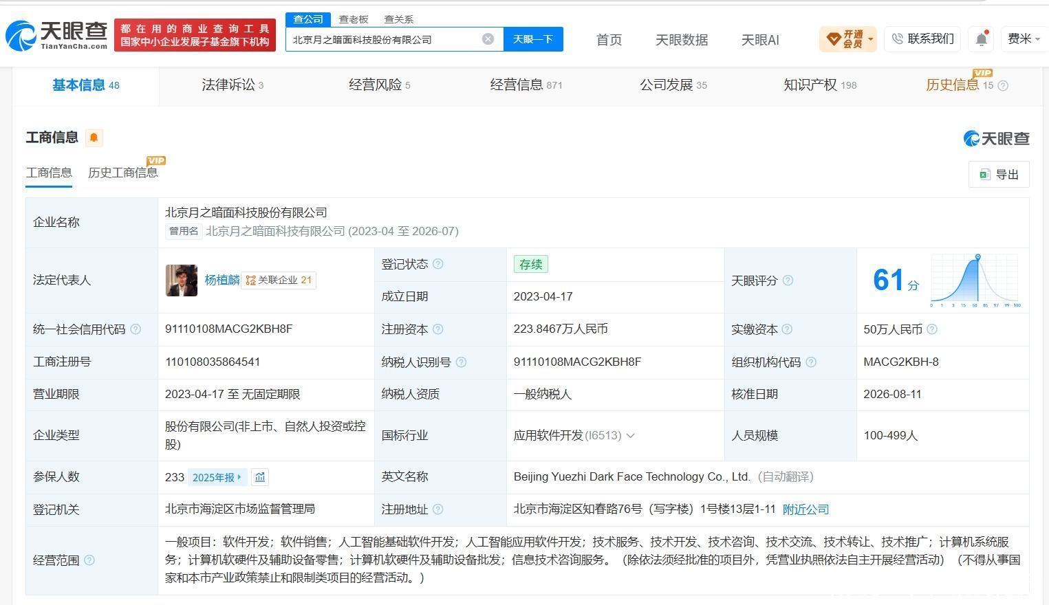
Task: Select 成立日期 value 2023-04-17
Action: pos(543,297)
